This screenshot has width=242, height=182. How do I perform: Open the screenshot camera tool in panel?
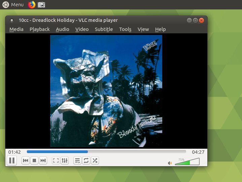[41, 5]
